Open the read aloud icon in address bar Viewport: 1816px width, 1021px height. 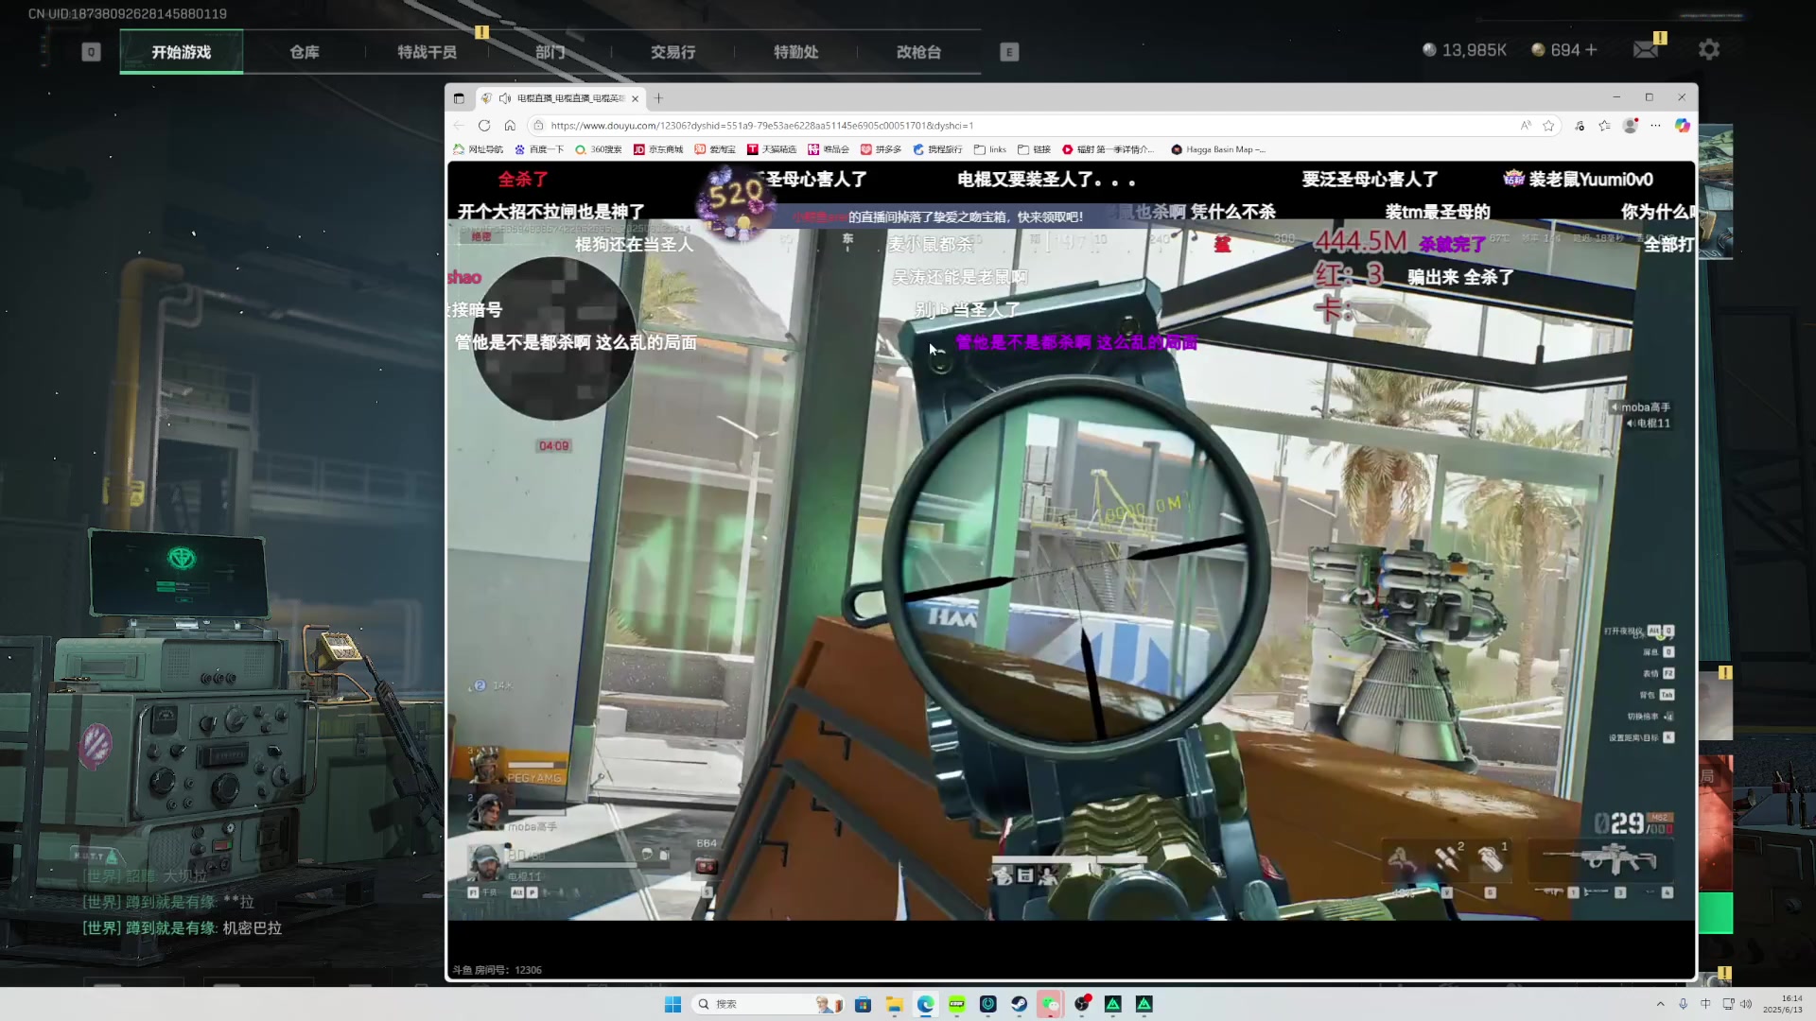point(1526,125)
